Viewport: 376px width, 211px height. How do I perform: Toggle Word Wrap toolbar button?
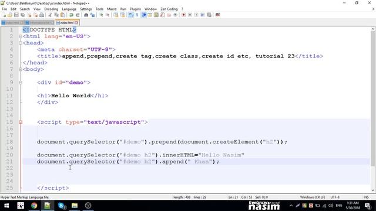pos(130,15)
